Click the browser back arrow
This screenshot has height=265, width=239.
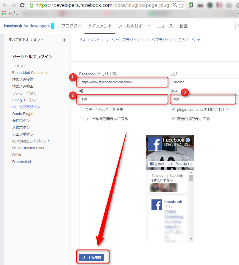click(x=5, y=5)
